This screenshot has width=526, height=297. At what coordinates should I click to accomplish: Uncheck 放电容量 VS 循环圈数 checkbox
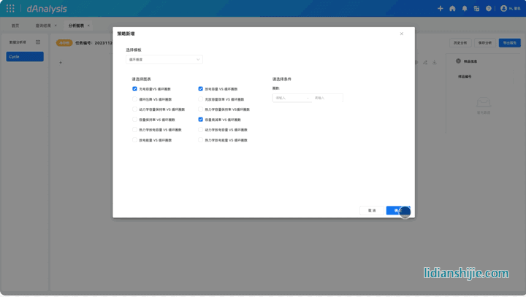200,89
